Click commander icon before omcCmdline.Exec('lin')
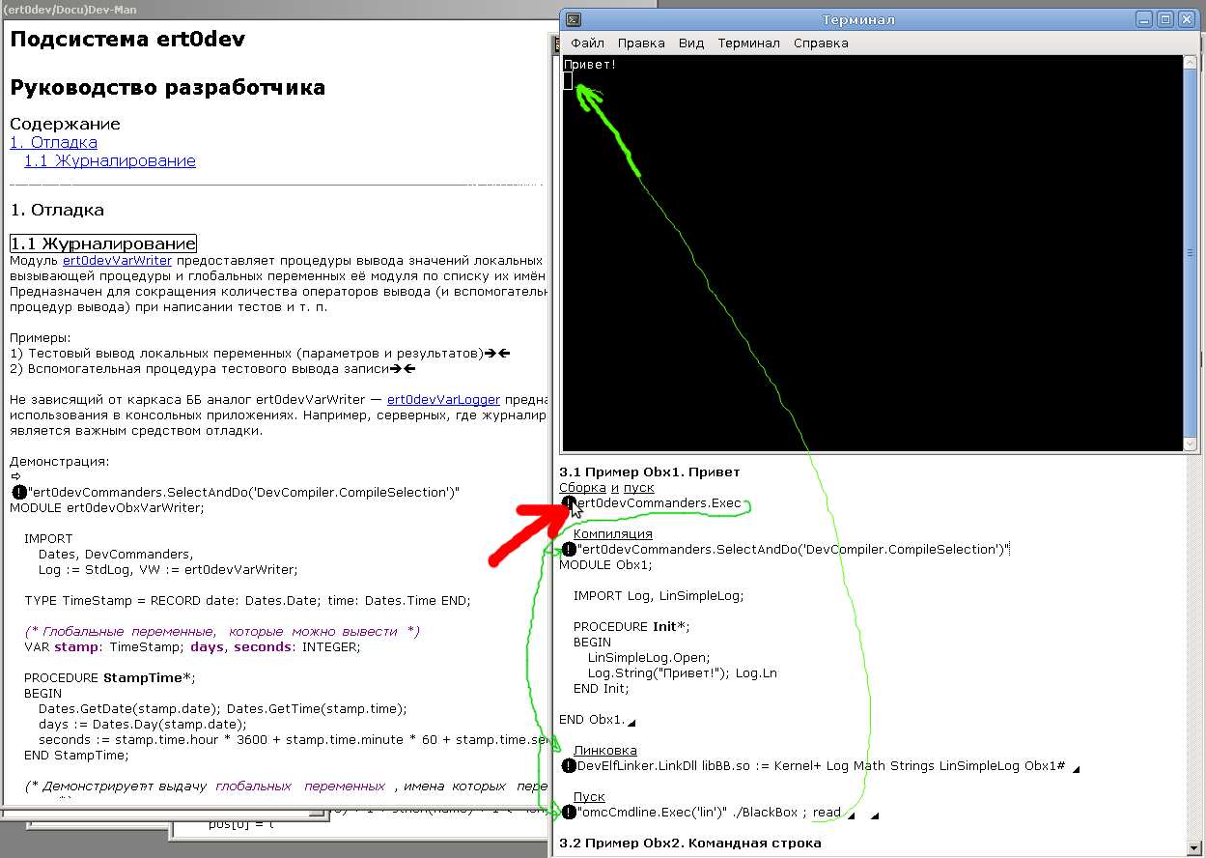The image size is (1206, 858). (x=569, y=813)
